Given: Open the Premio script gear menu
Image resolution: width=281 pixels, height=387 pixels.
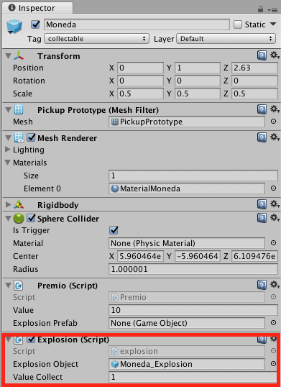Looking at the screenshot, I should coord(275,285).
